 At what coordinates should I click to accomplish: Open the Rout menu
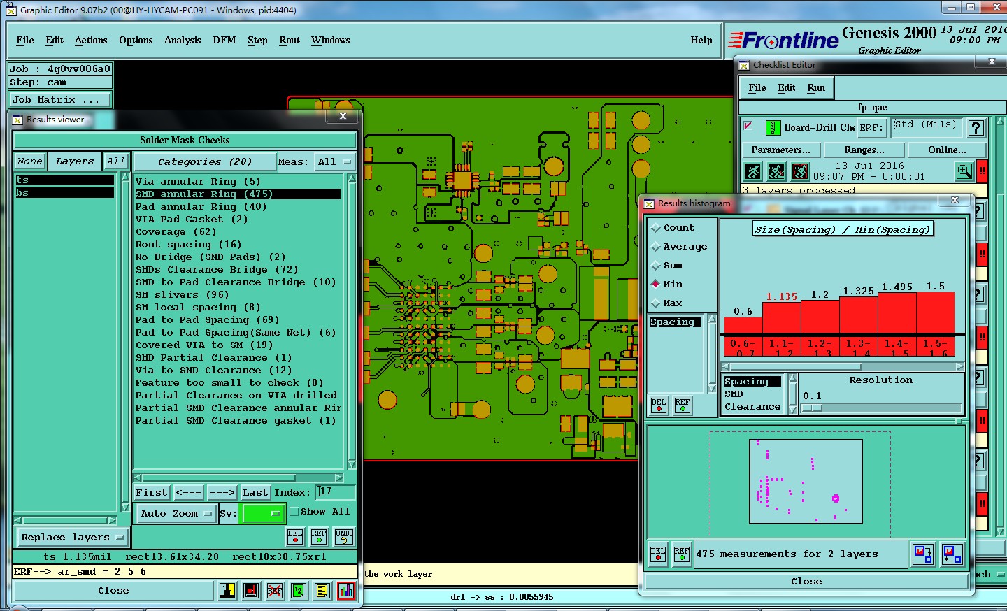click(x=290, y=41)
